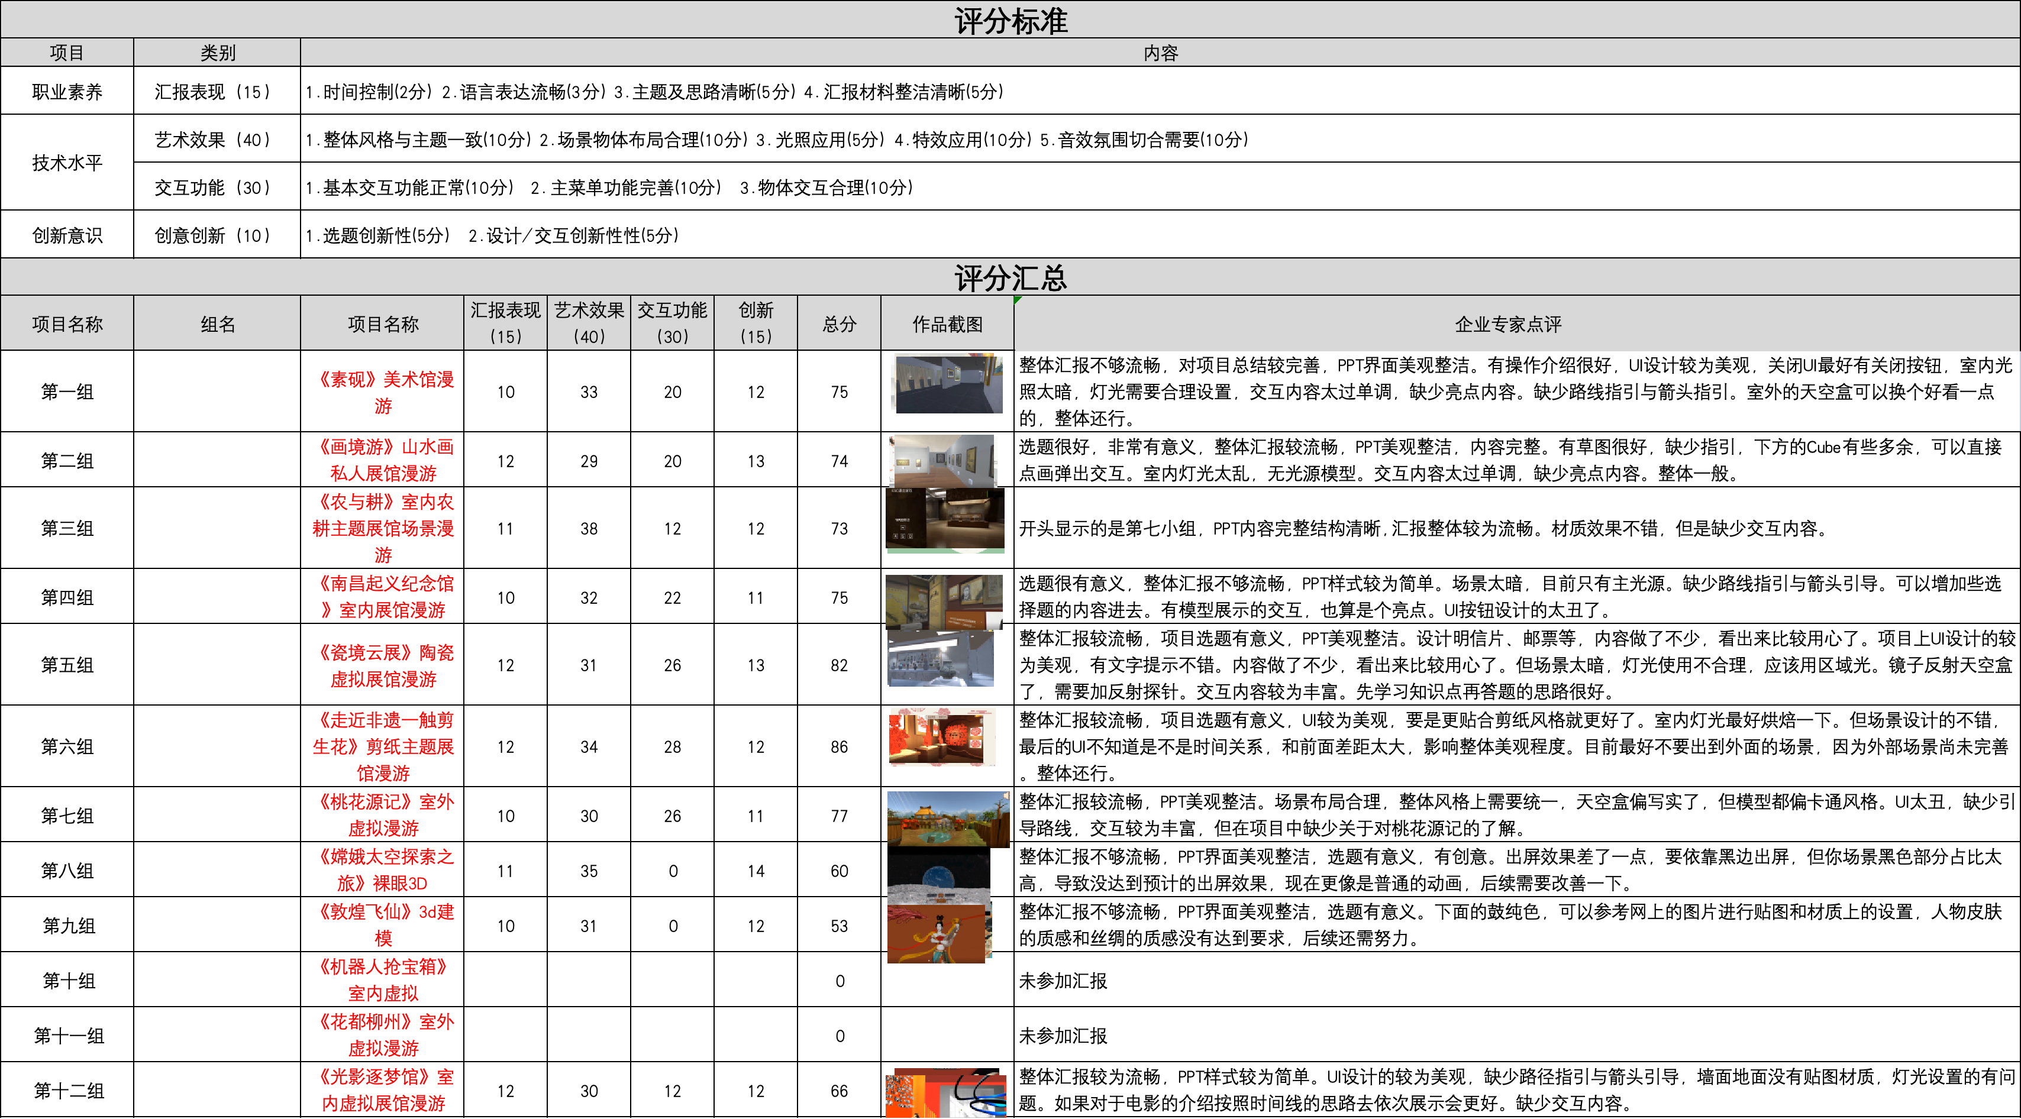Image resolution: width=2021 pixels, height=1119 pixels.
Task: Click the 评分标准 title cell
Action: (x=1010, y=20)
